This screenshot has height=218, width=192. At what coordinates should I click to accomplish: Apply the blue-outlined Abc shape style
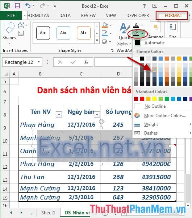tap(63, 33)
